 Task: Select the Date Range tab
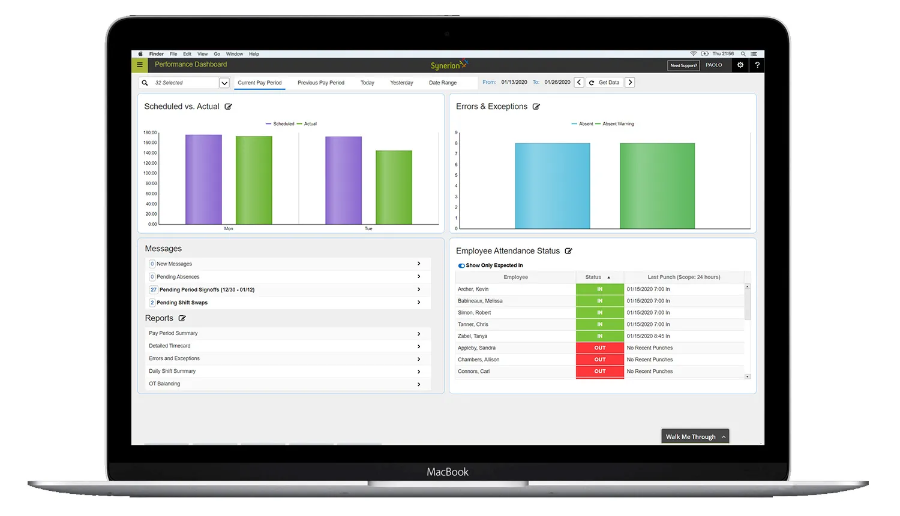[443, 83]
